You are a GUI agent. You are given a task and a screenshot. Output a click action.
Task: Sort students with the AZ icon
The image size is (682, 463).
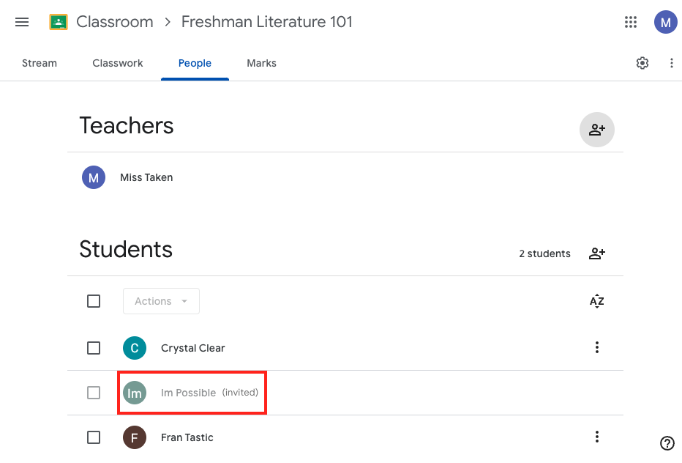tap(597, 301)
